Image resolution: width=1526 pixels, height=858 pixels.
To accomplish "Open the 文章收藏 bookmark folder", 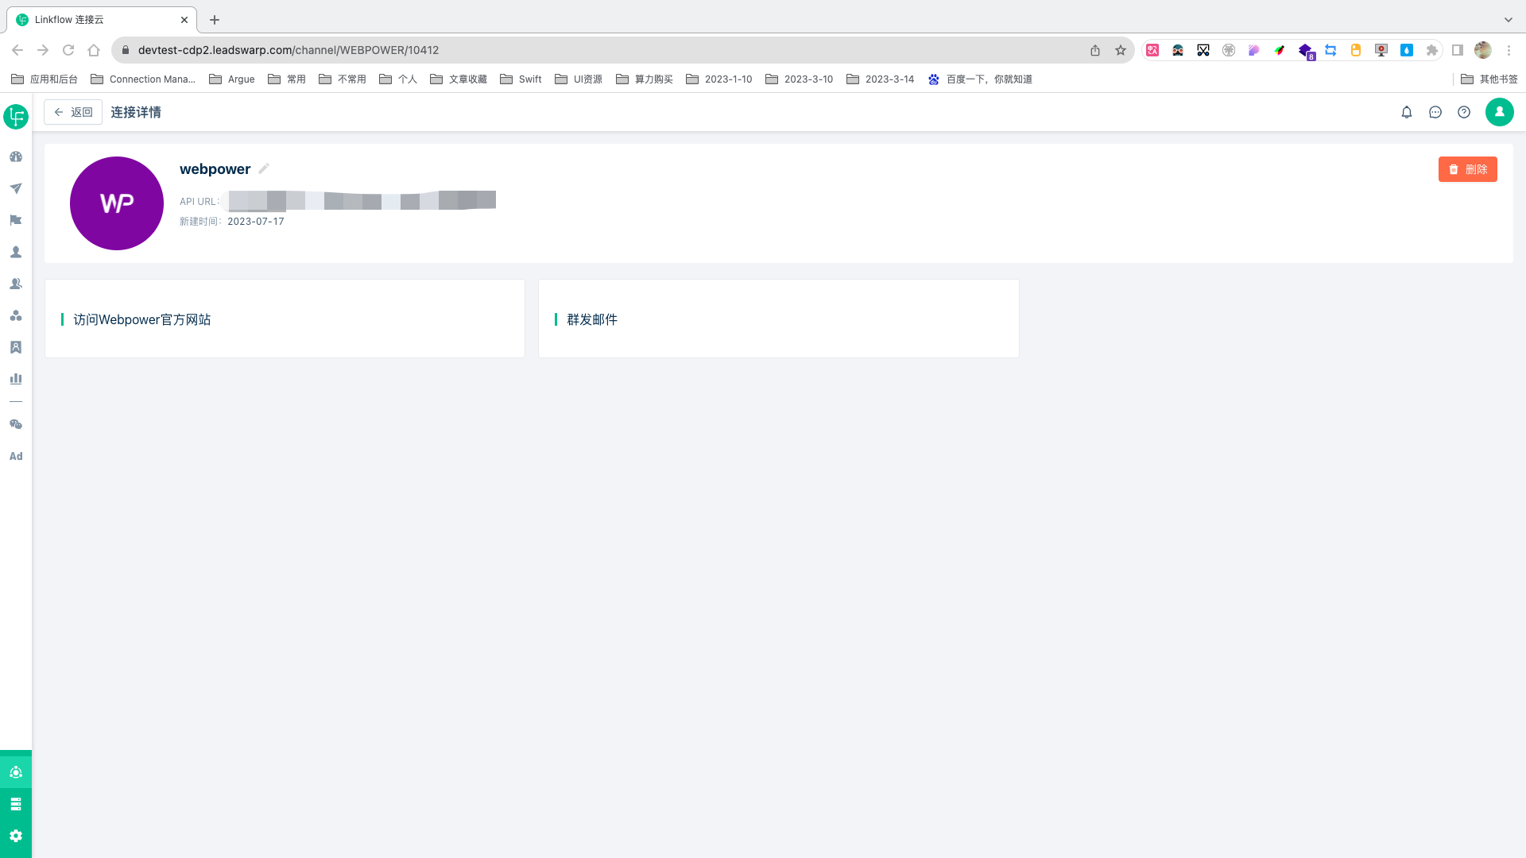I will (459, 79).
